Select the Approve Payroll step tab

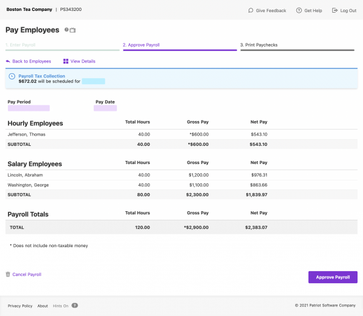tap(141, 45)
